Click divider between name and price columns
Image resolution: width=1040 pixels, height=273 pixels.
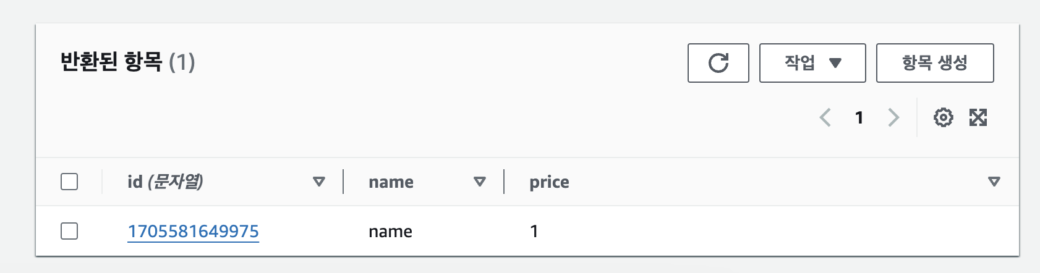504,182
